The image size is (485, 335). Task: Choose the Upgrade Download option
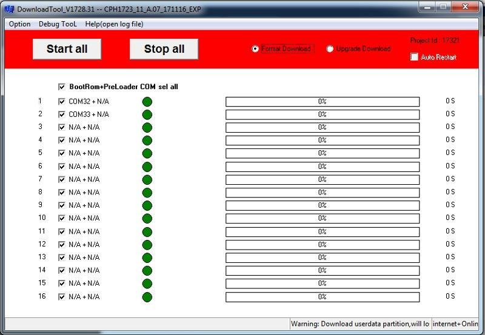[330, 49]
